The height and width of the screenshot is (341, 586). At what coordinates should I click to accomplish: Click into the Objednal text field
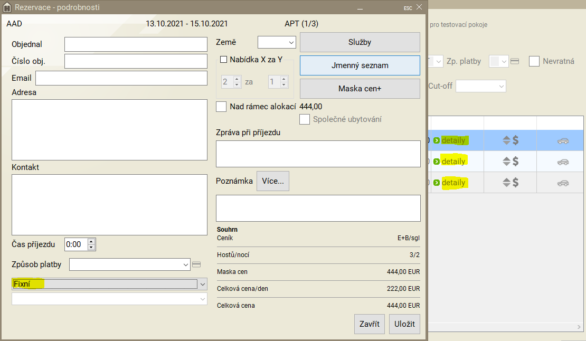(x=136, y=44)
